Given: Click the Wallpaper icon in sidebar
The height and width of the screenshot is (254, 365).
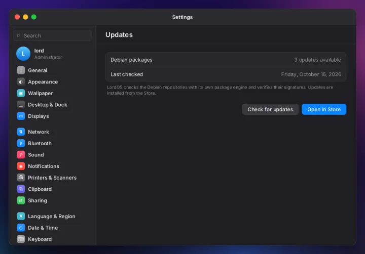Looking at the screenshot, I should 21,93.
